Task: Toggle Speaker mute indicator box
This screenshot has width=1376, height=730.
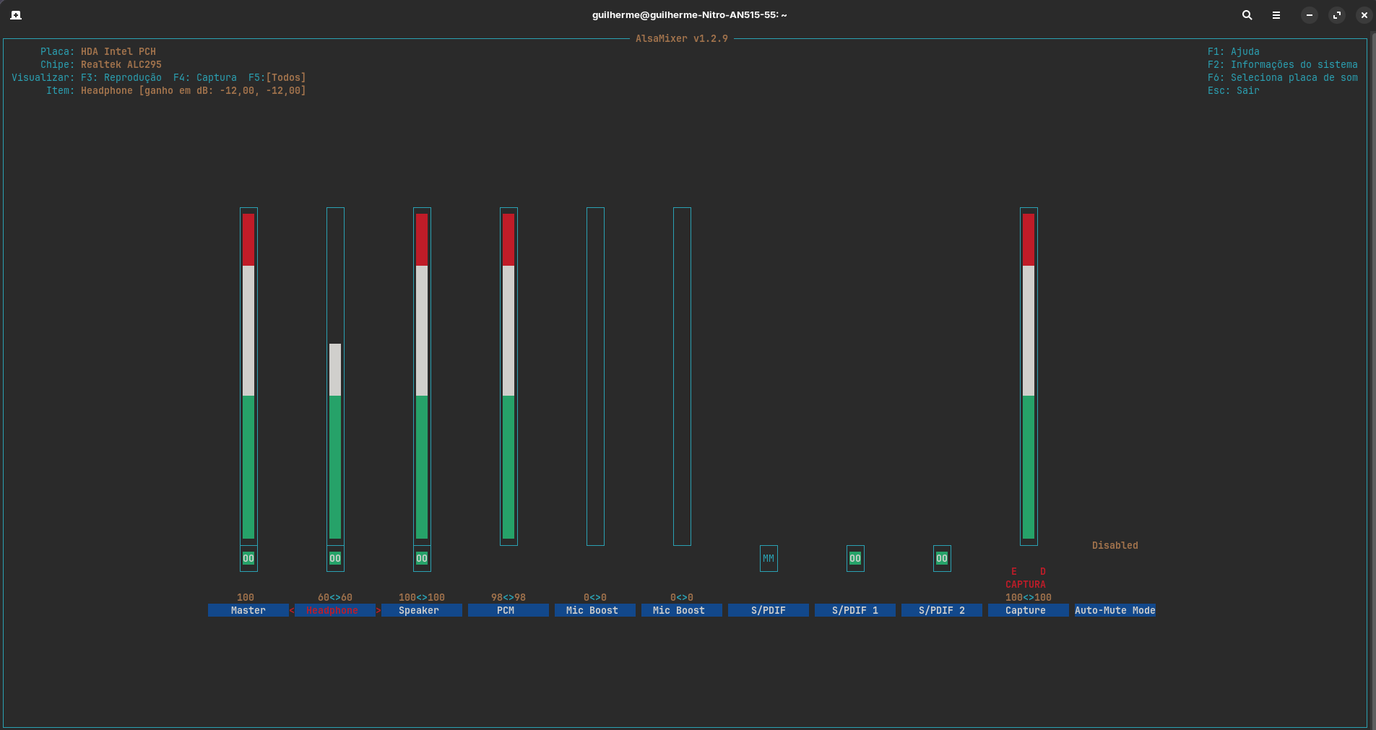Action: click(x=422, y=558)
